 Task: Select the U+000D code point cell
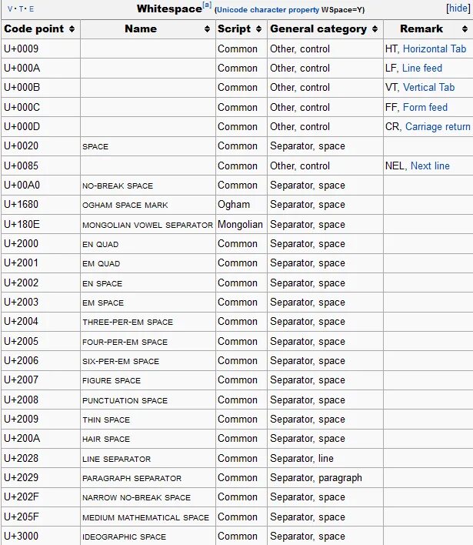[41, 127]
